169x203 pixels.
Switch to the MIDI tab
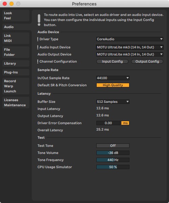[8, 41]
